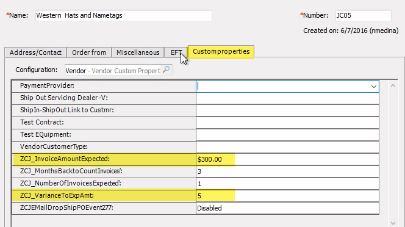Open the EFT tab
Screen dimensions: 405x227
[x=176, y=52]
